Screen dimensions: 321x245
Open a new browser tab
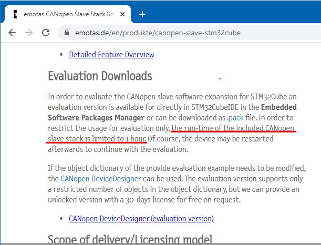142,14
